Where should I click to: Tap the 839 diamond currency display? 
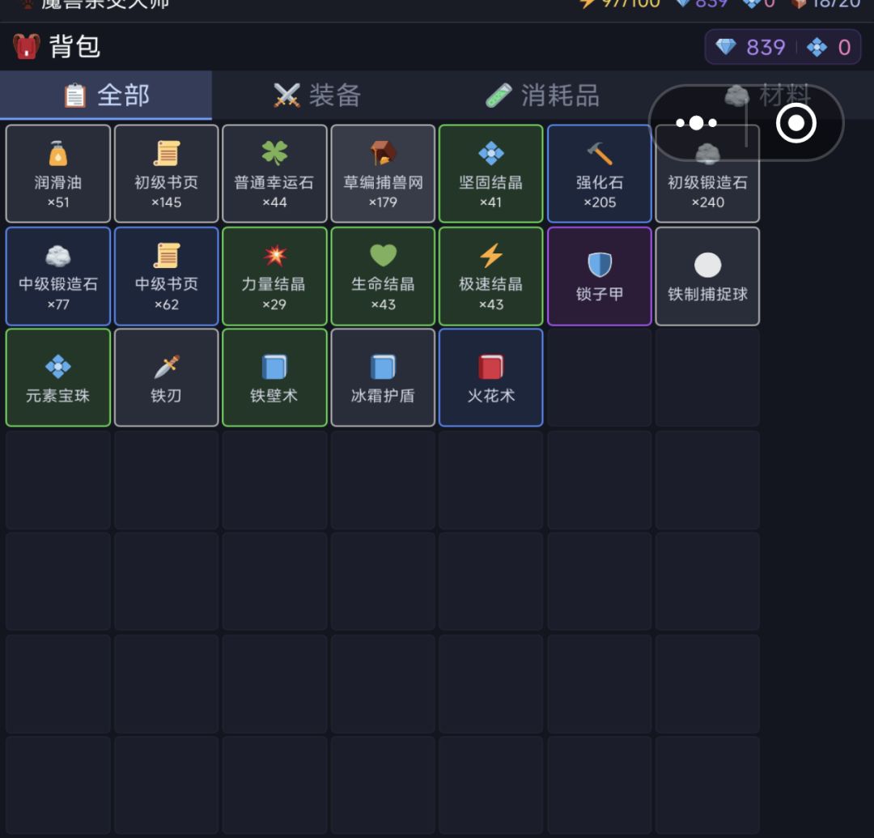point(751,47)
